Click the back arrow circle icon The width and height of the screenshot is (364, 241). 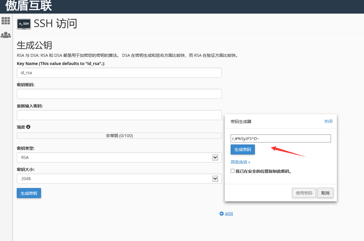tap(221, 214)
